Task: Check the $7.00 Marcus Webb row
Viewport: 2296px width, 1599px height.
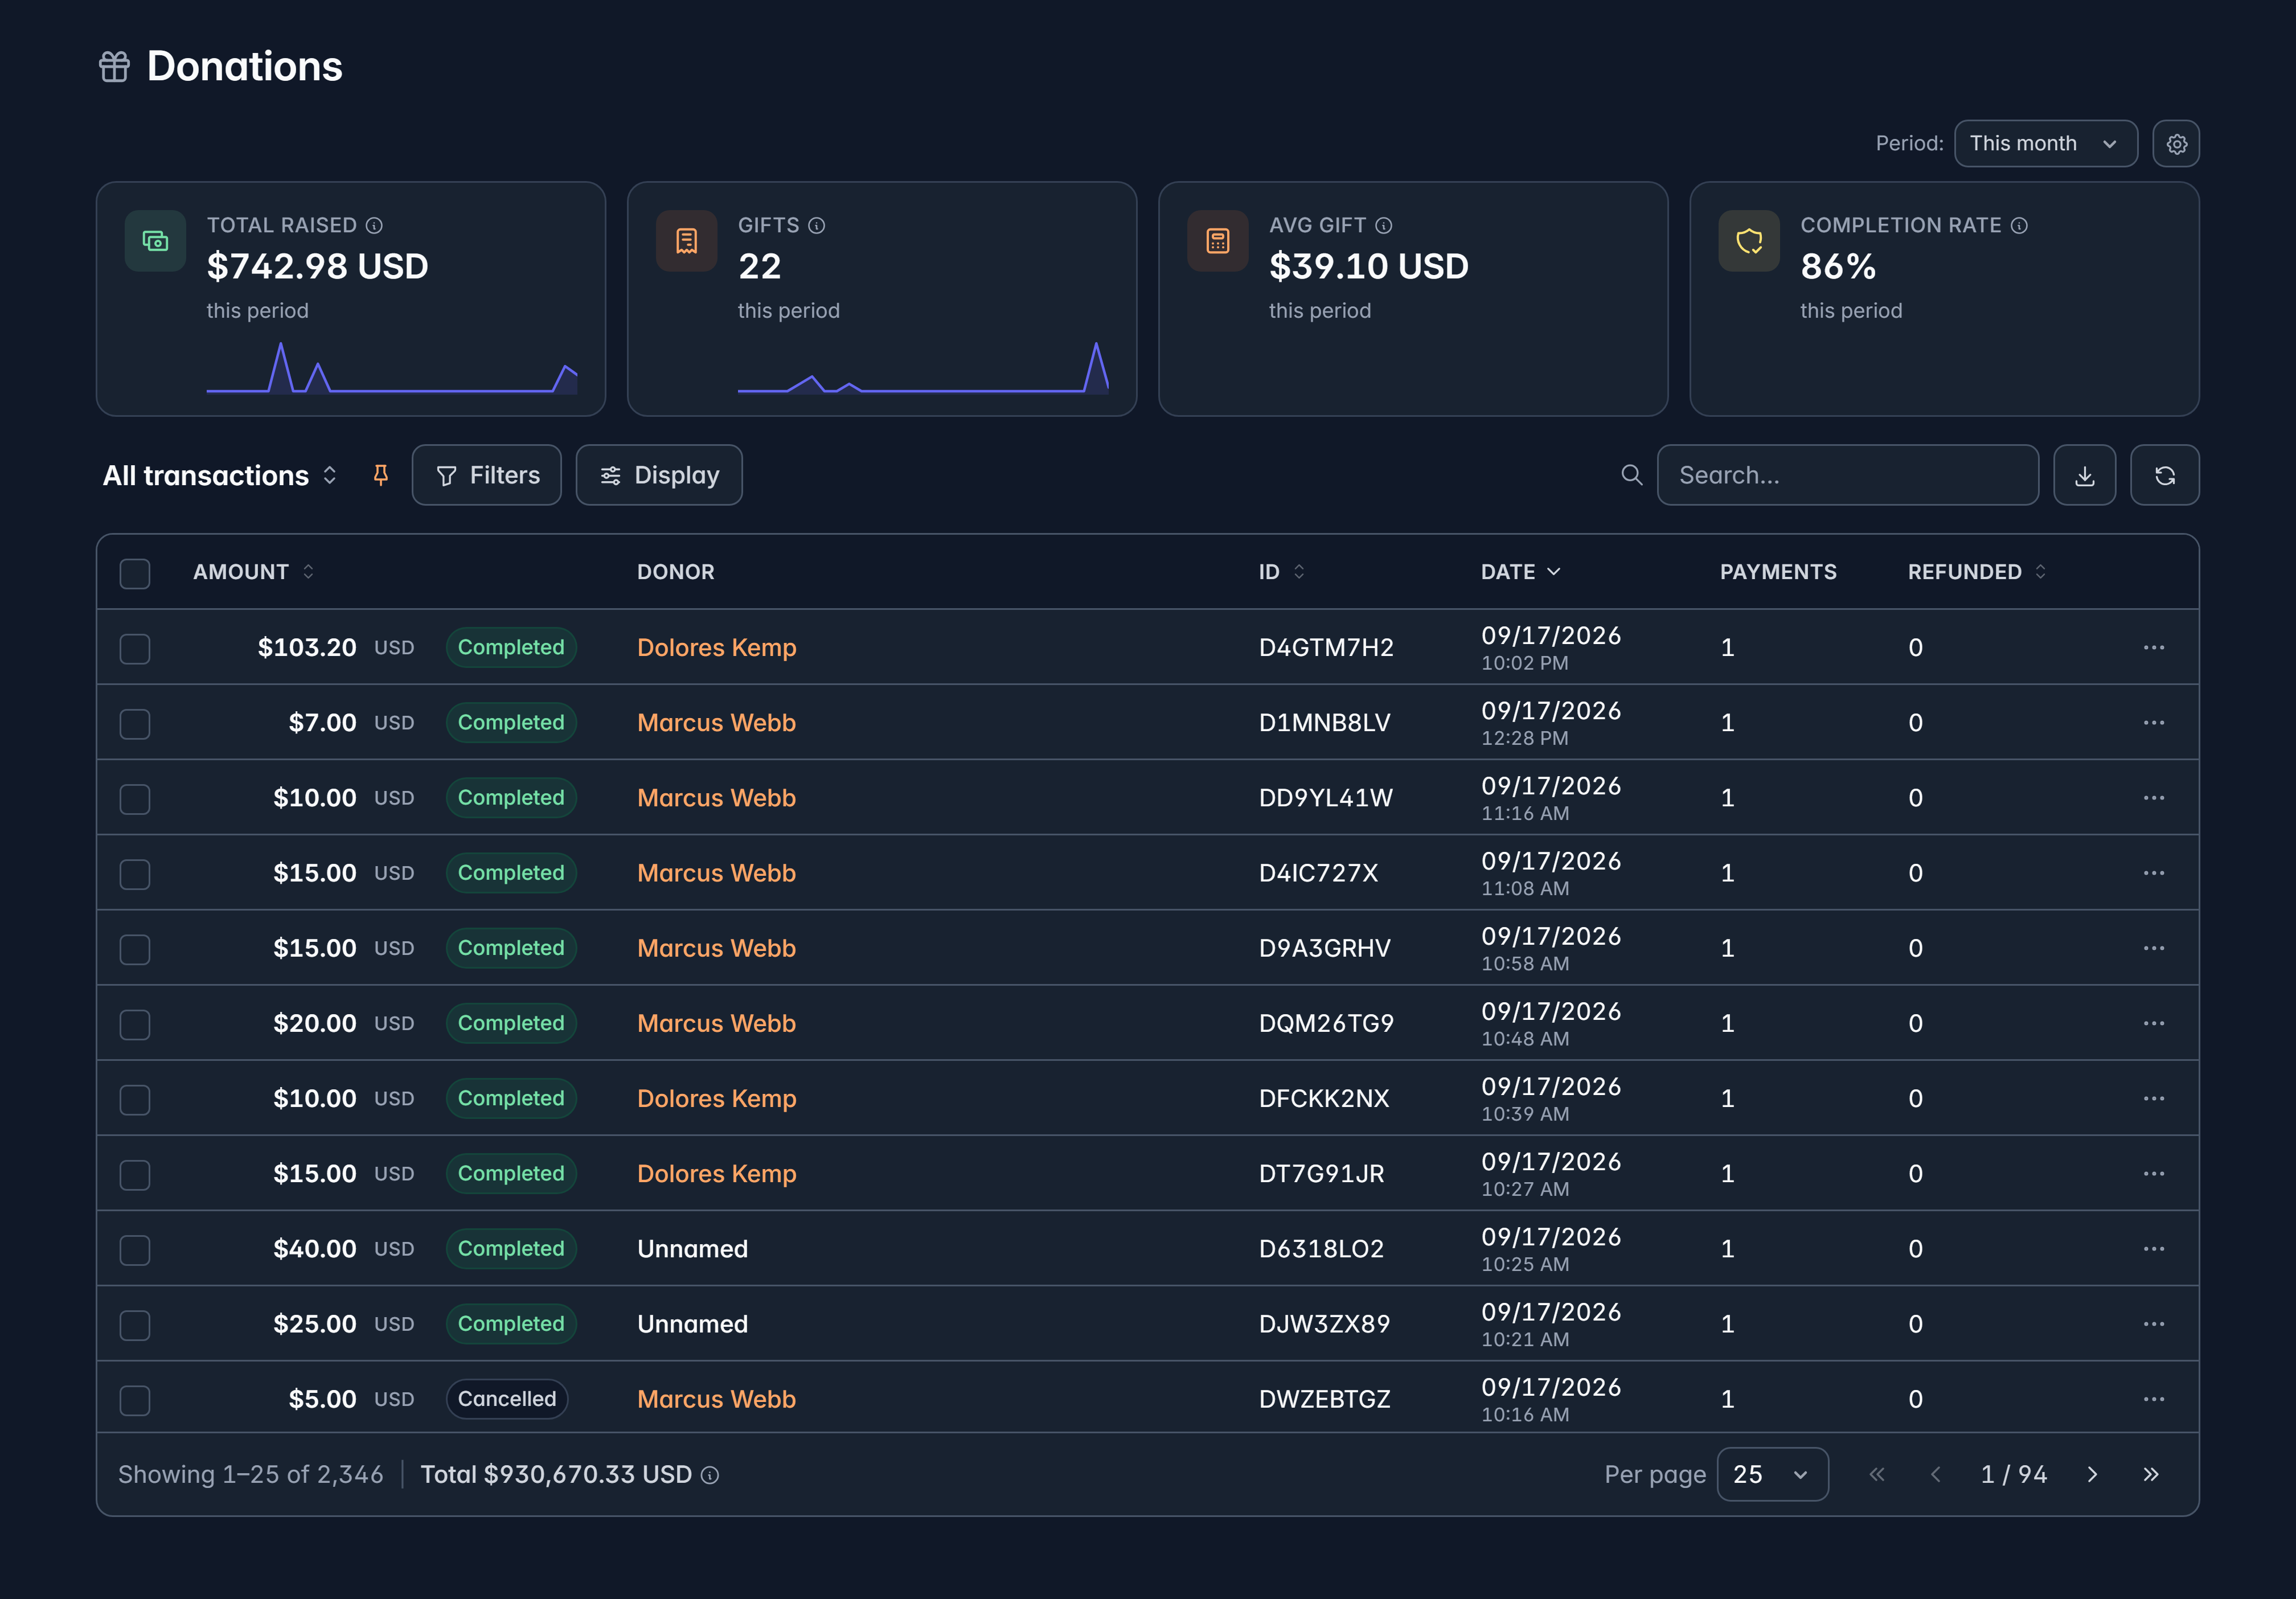Action: coord(135,724)
